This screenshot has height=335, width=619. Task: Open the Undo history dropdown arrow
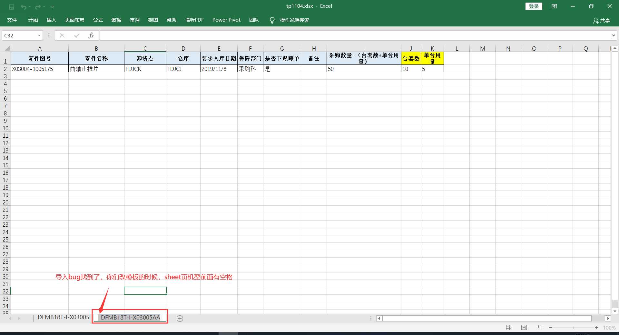(x=29, y=7)
